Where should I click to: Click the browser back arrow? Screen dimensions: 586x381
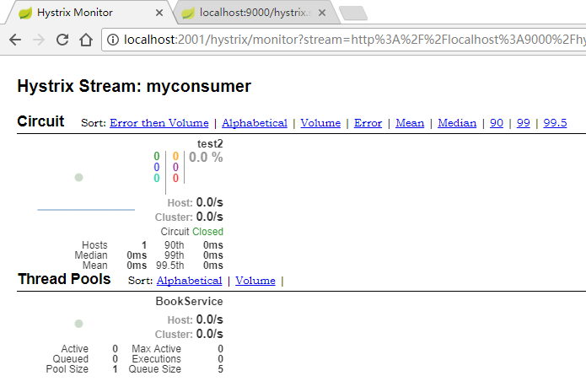[x=15, y=40]
